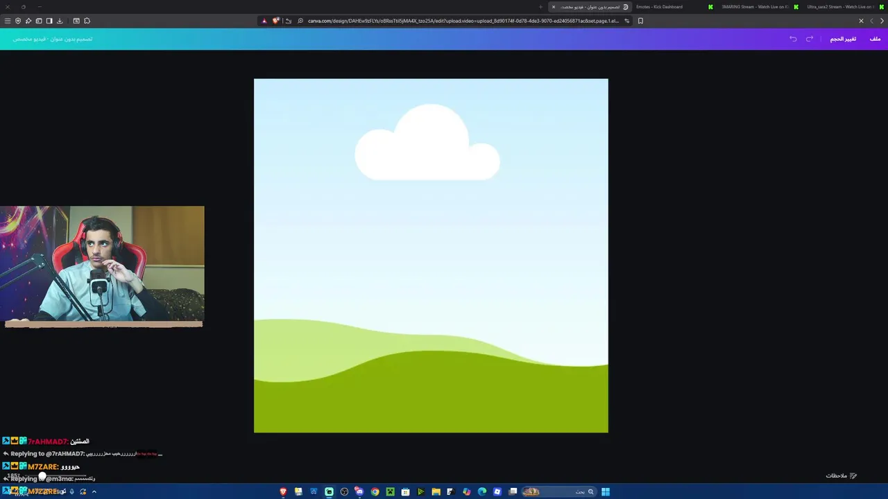Open Roblox from taskbar
Image resolution: width=888 pixels, height=499 pixels.
497,492
